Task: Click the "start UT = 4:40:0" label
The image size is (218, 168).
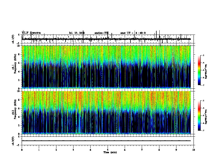Action: (133, 33)
